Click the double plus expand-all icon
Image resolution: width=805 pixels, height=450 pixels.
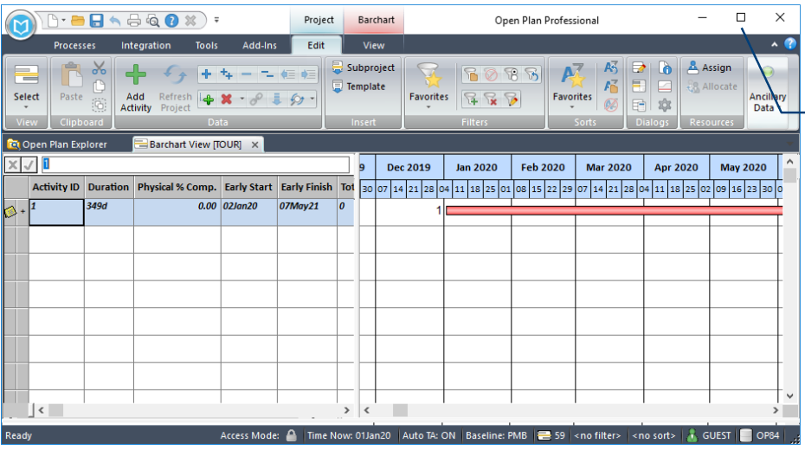(227, 74)
